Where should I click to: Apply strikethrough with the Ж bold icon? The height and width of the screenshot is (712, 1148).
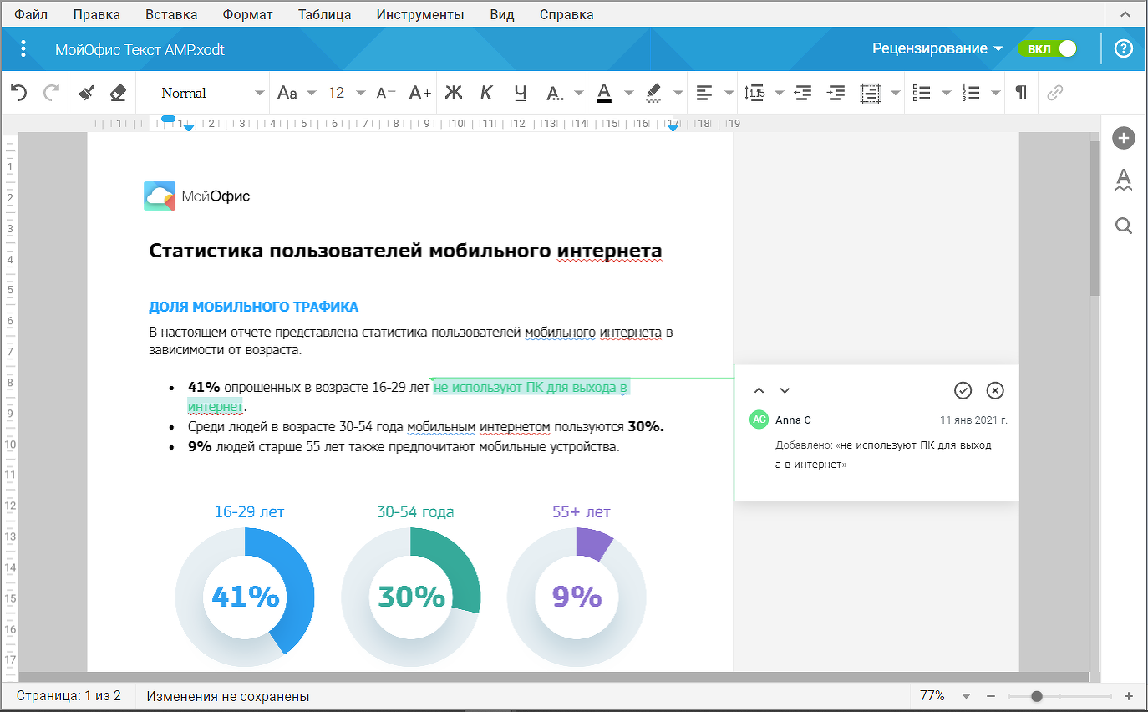coord(453,93)
